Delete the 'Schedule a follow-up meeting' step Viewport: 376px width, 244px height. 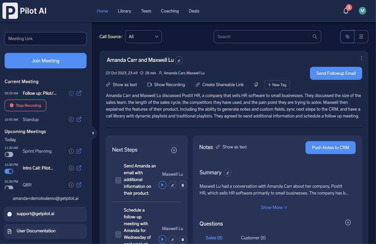[x=183, y=240]
